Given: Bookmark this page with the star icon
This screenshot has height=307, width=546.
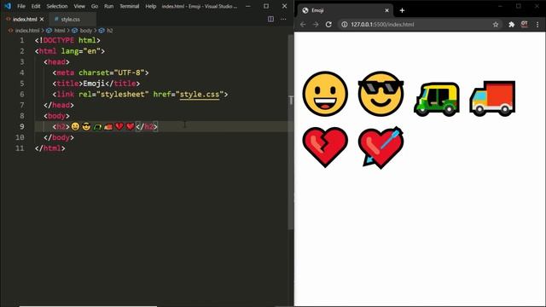Looking at the screenshot, I should [x=496, y=25].
